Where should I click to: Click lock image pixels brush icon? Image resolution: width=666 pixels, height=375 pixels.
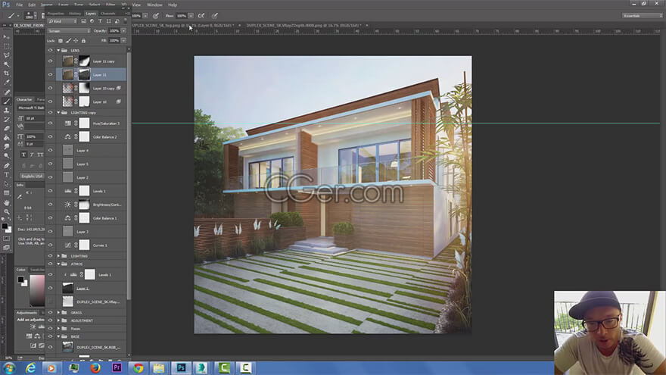pyautogui.click(x=68, y=41)
